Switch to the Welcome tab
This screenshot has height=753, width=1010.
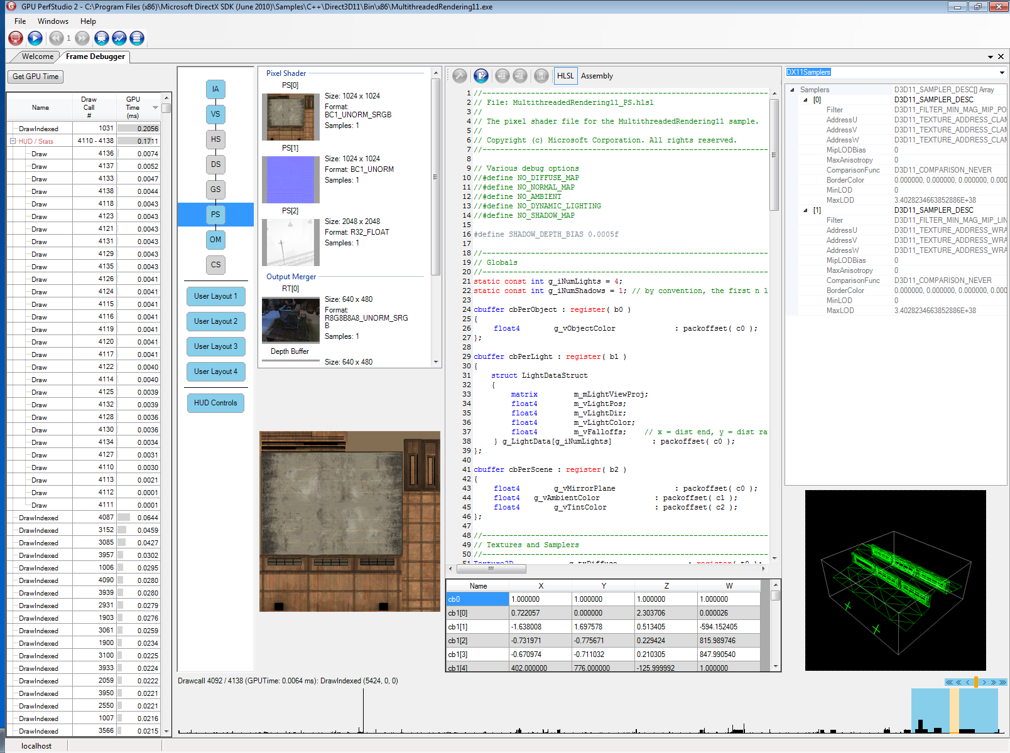(x=38, y=56)
